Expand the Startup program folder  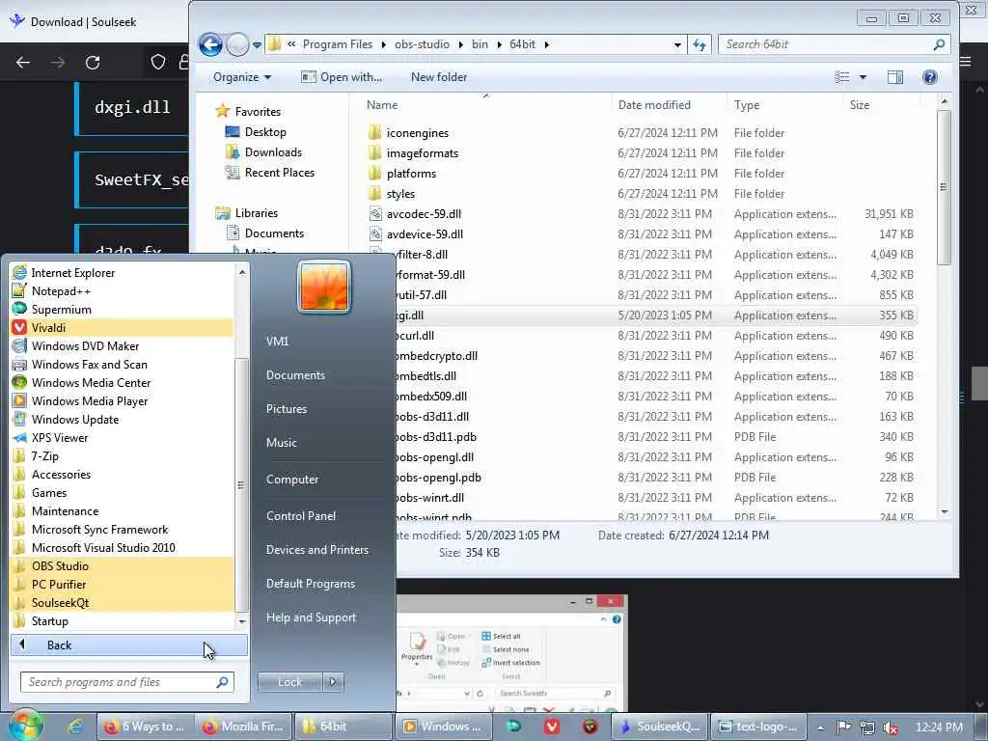(123, 620)
